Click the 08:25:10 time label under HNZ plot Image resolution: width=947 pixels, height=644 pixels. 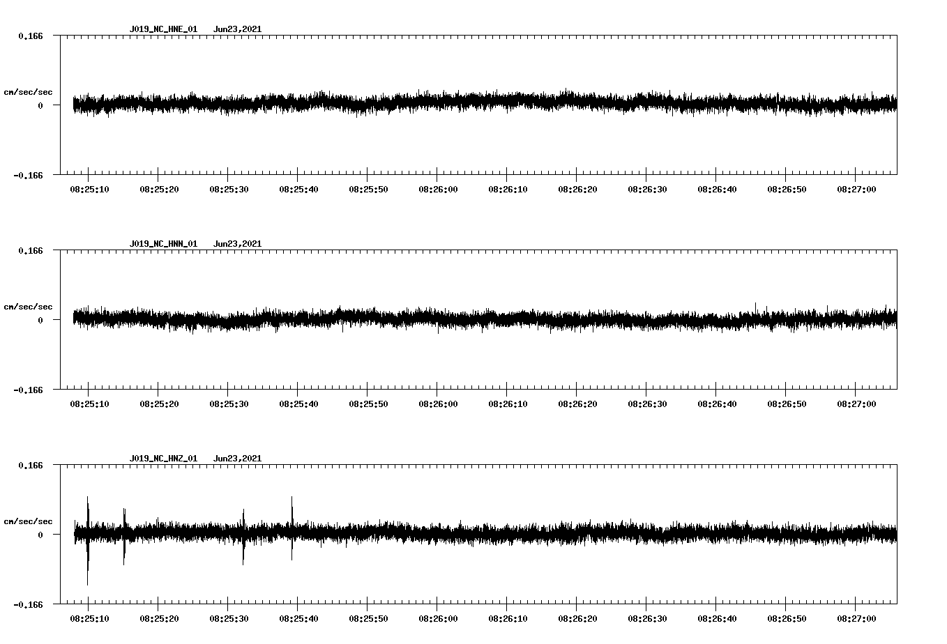[x=89, y=619]
